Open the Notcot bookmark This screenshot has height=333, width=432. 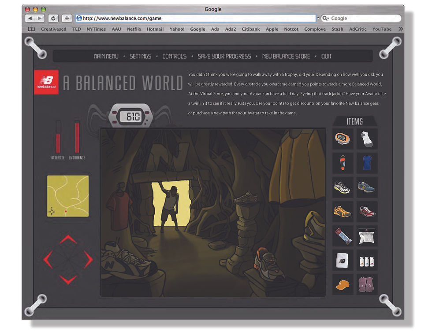point(291,29)
